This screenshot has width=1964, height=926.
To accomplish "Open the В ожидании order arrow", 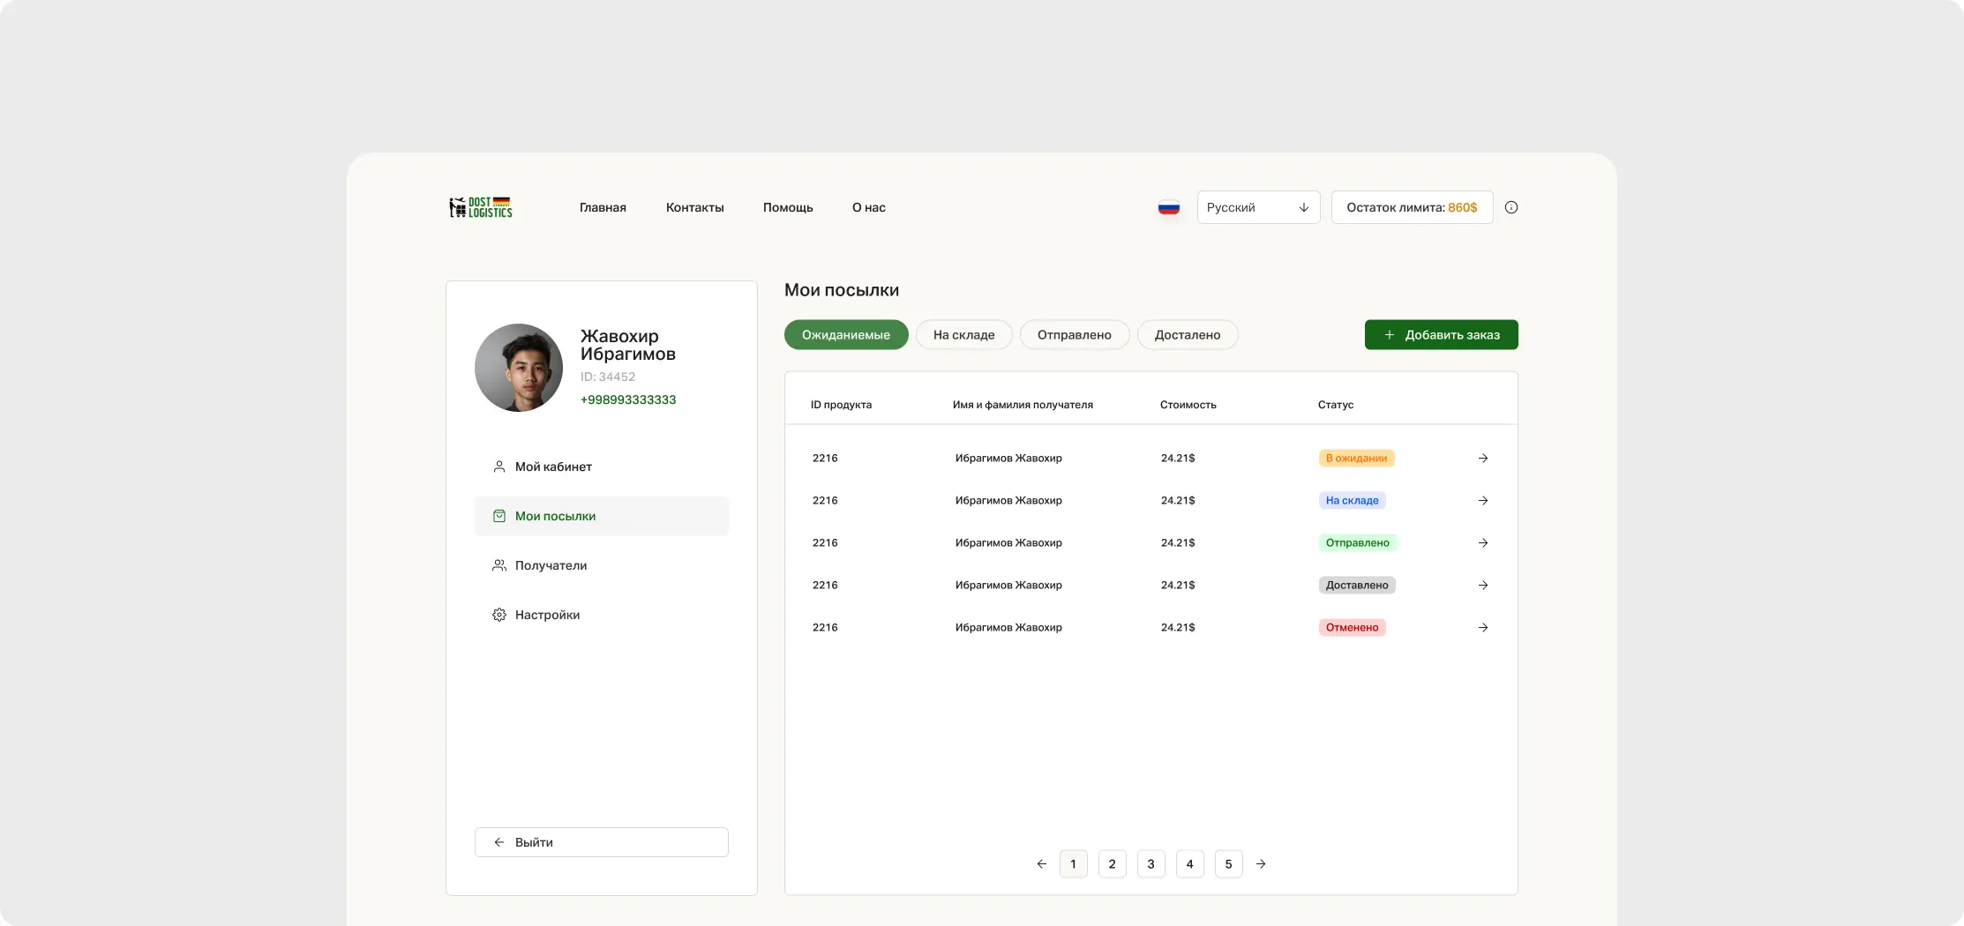I will coord(1483,459).
